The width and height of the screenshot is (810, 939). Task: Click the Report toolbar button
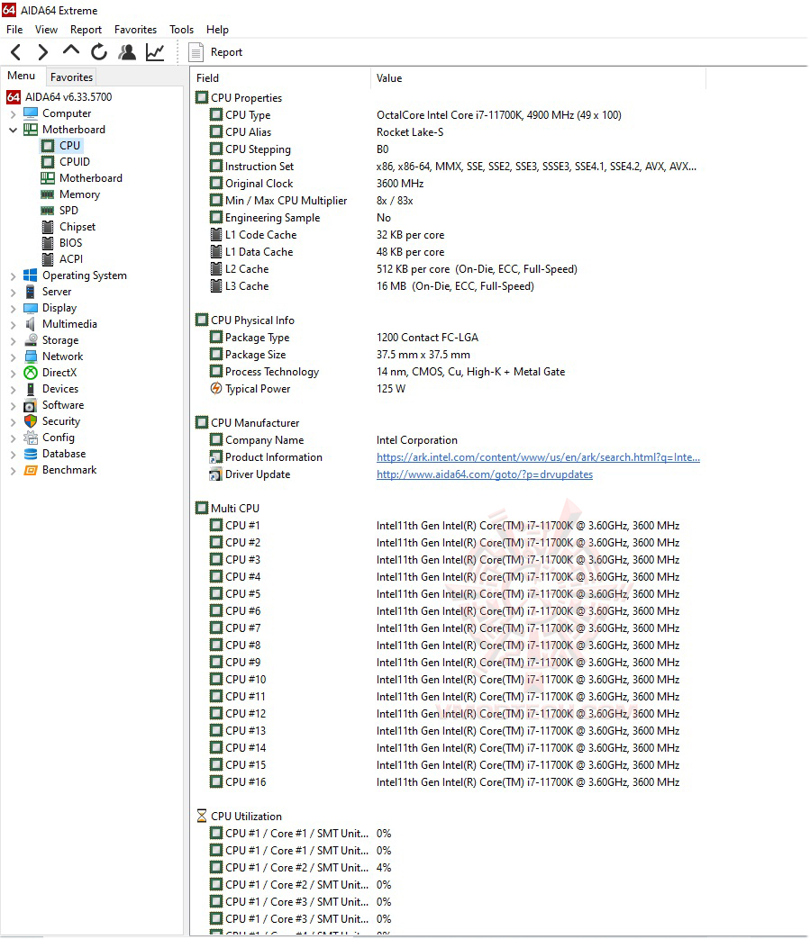pos(215,52)
